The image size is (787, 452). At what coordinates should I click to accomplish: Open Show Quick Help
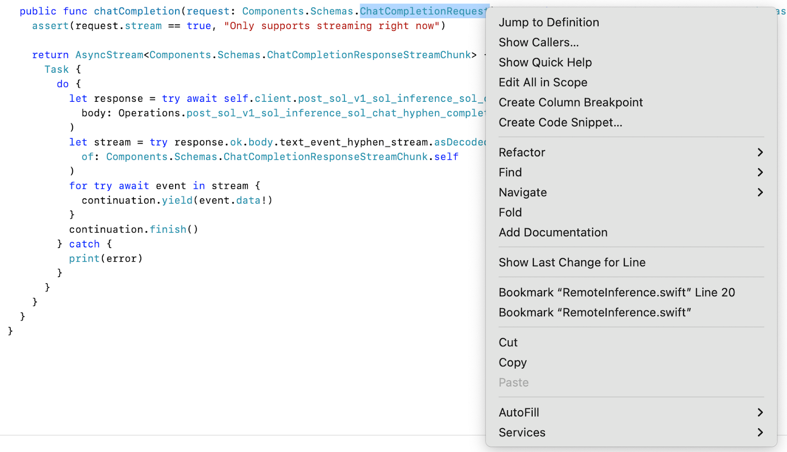545,62
